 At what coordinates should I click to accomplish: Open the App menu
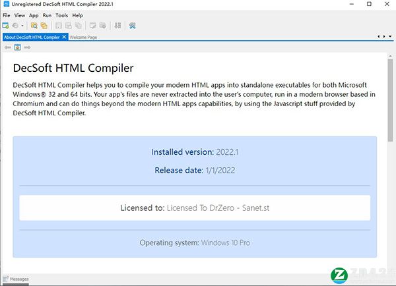coord(34,15)
